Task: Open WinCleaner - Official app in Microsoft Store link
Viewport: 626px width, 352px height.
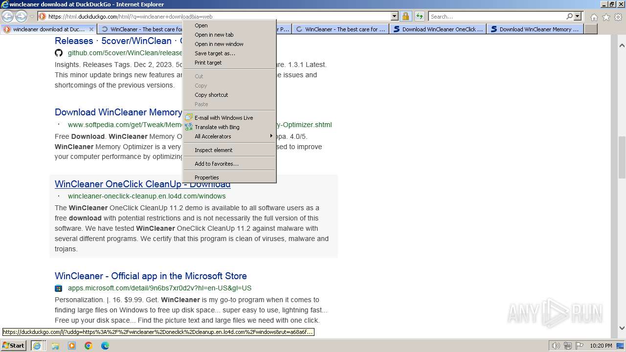Action: click(151, 276)
